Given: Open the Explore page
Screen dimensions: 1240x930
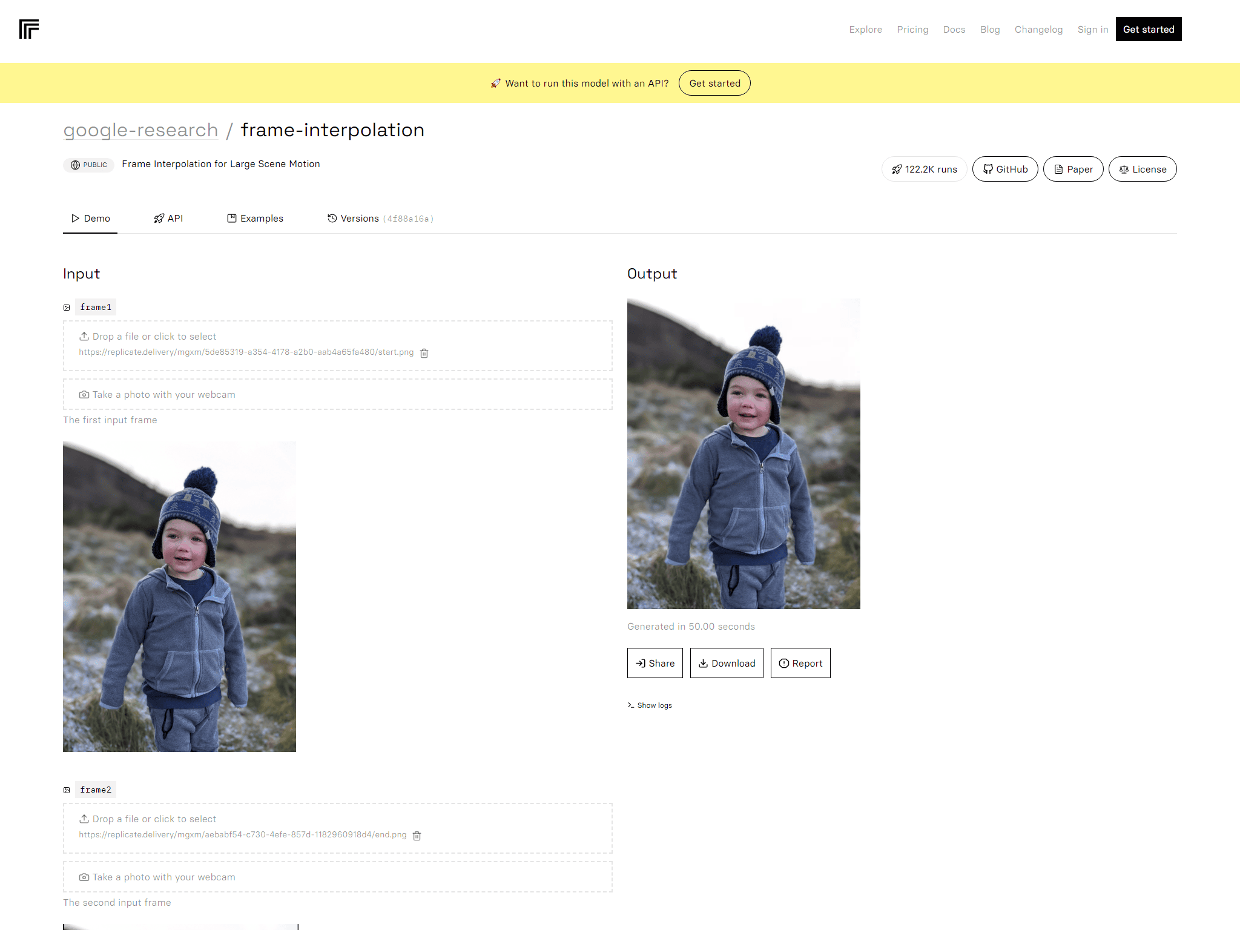Looking at the screenshot, I should coord(865,29).
